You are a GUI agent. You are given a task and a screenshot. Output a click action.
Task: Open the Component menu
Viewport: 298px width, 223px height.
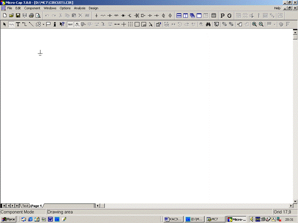click(x=32, y=8)
